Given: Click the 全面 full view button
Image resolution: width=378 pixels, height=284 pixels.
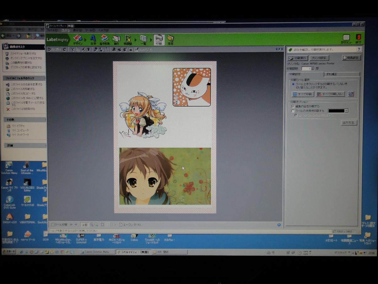Looking at the screenshot, I should click(84, 225).
